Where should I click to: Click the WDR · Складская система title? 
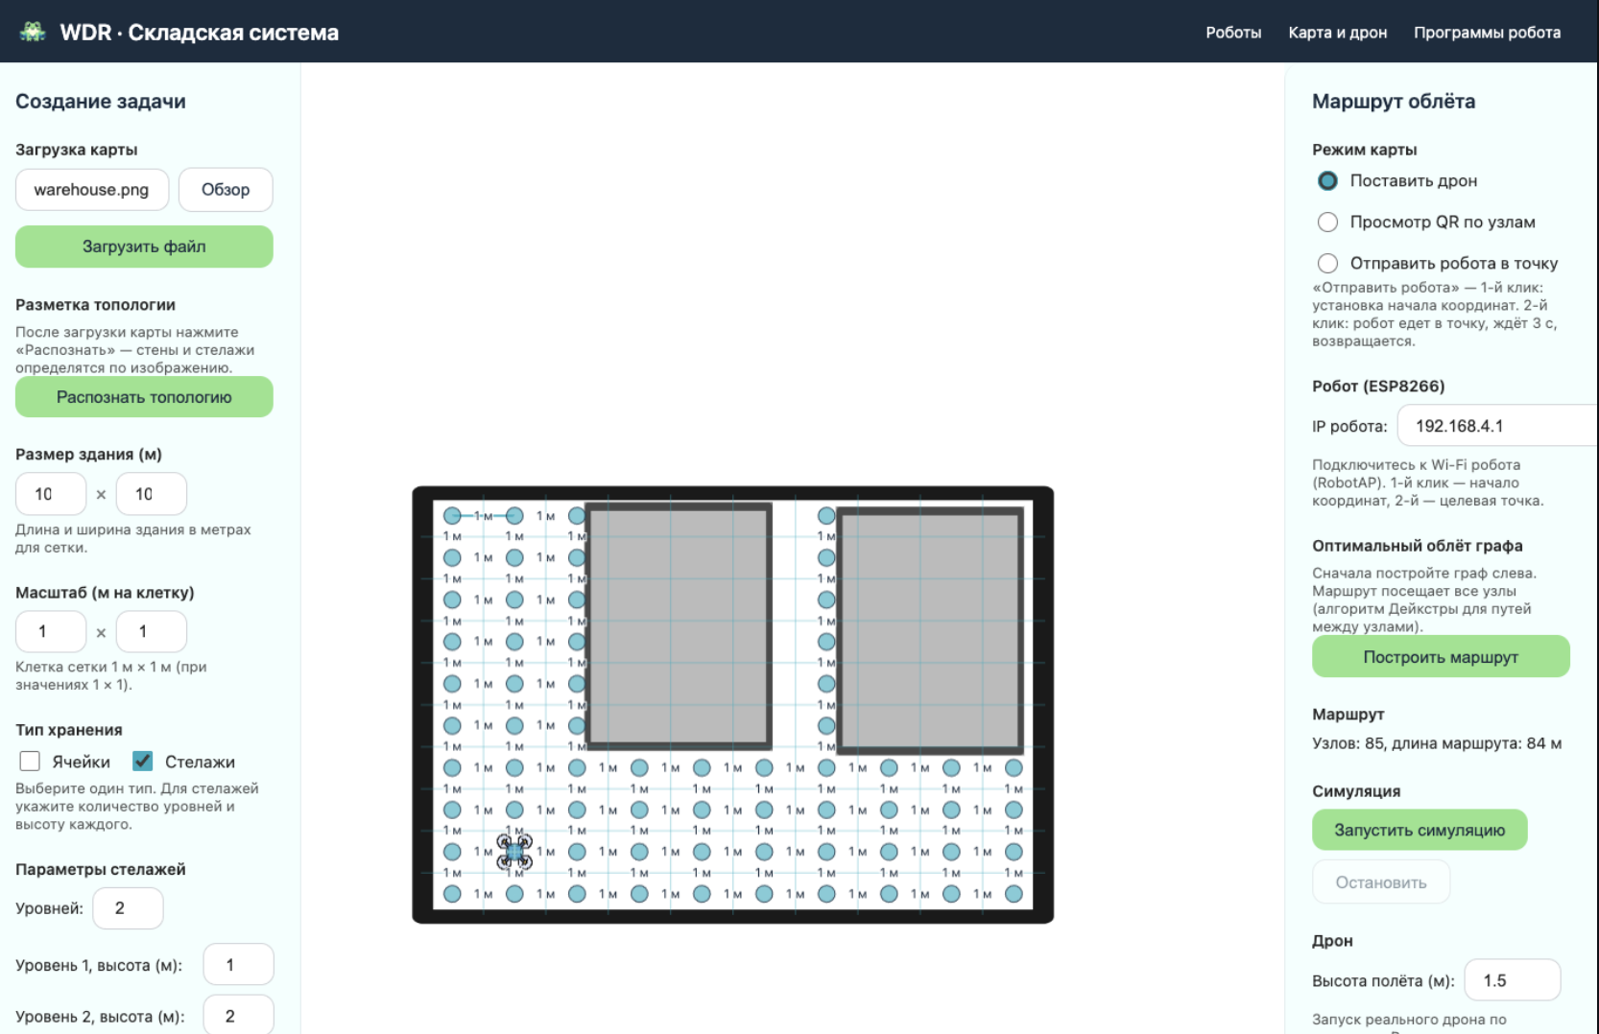pyautogui.click(x=200, y=33)
